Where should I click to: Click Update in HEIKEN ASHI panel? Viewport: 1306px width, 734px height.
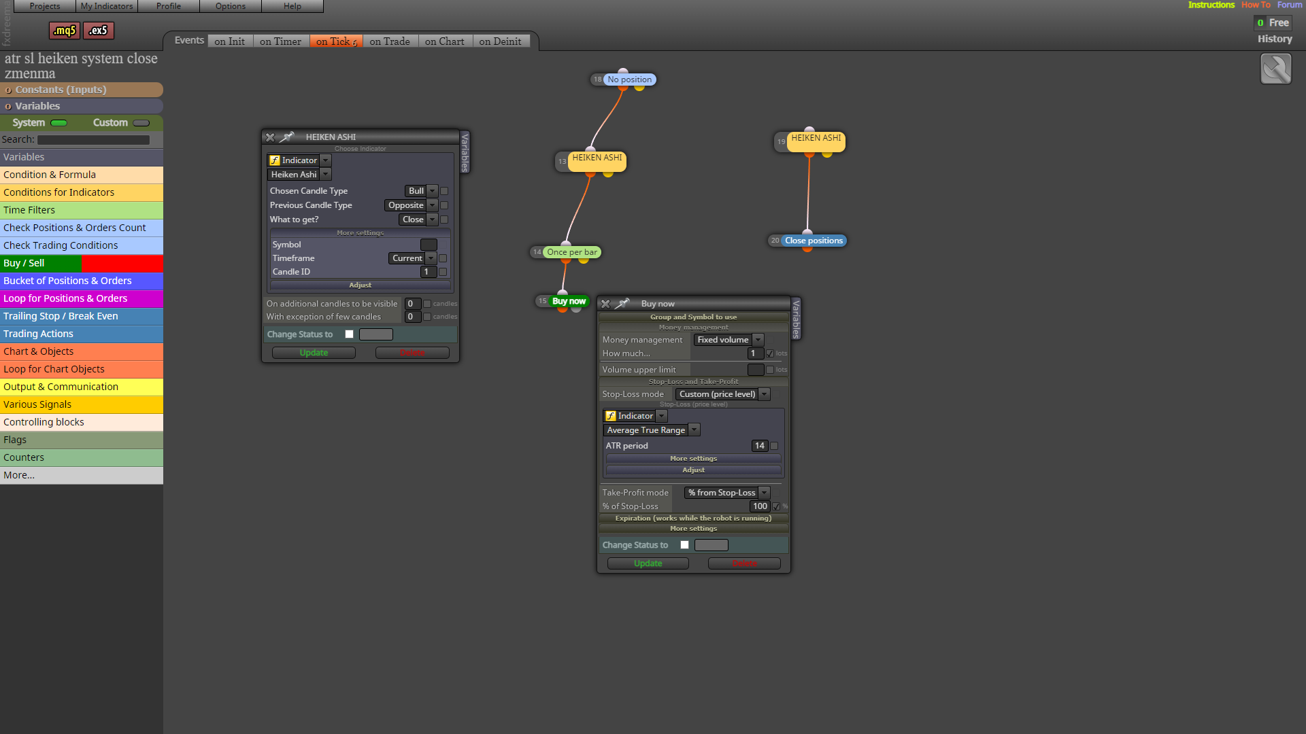(x=314, y=353)
